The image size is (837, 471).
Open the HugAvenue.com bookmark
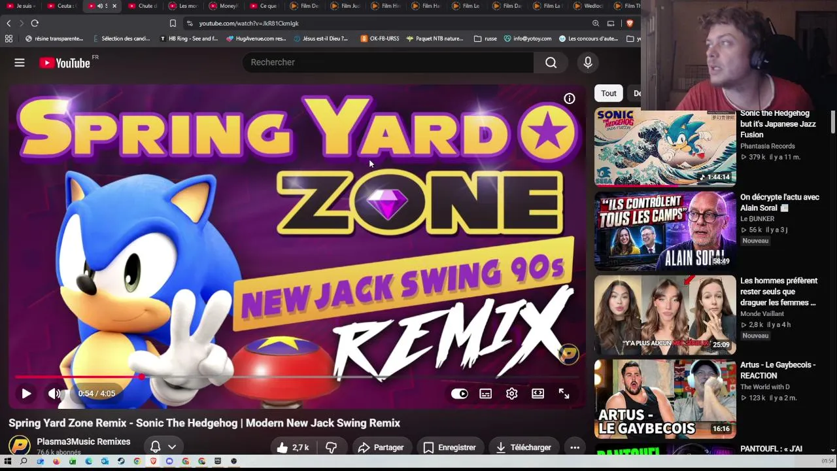pyautogui.click(x=256, y=39)
